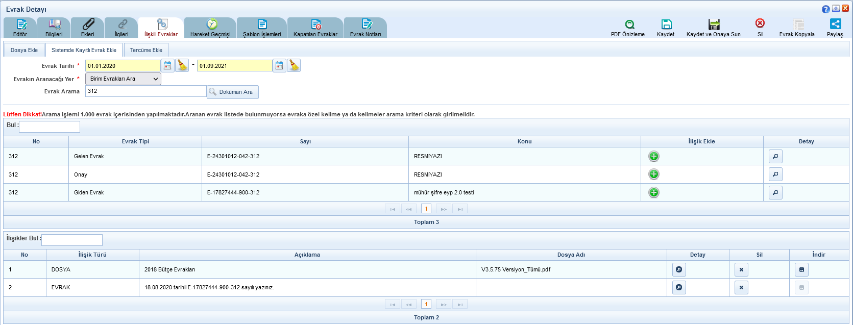The width and height of the screenshot is (853, 325).
Task: Focus the İlişikler Bul filter field
Action: (71, 240)
